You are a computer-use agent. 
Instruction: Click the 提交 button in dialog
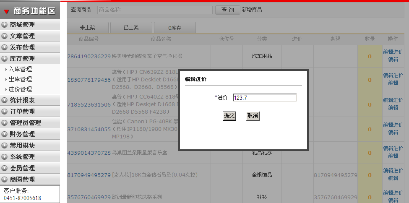tap(229, 116)
